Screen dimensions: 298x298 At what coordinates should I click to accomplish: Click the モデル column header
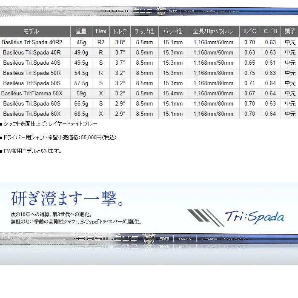(35, 32)
